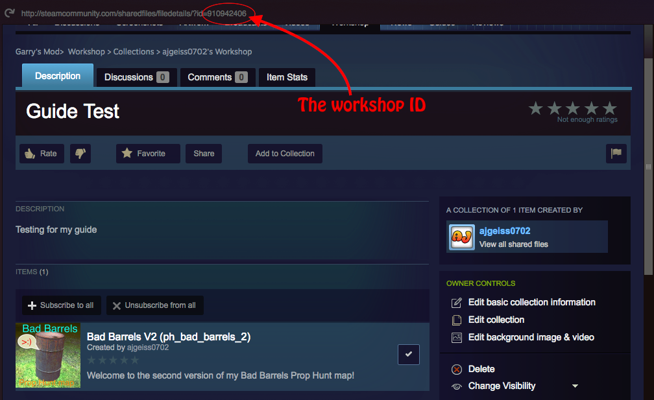Click Bad Barrels item description text
654x400 pixels.
click(220, 375)
